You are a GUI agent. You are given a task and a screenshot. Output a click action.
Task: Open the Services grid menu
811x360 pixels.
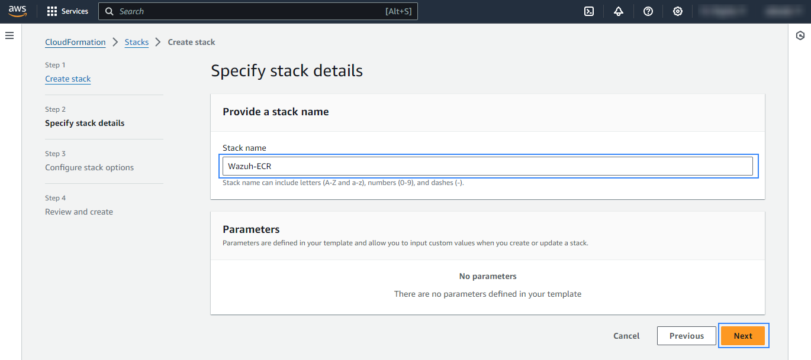click(x=67, y=11)
